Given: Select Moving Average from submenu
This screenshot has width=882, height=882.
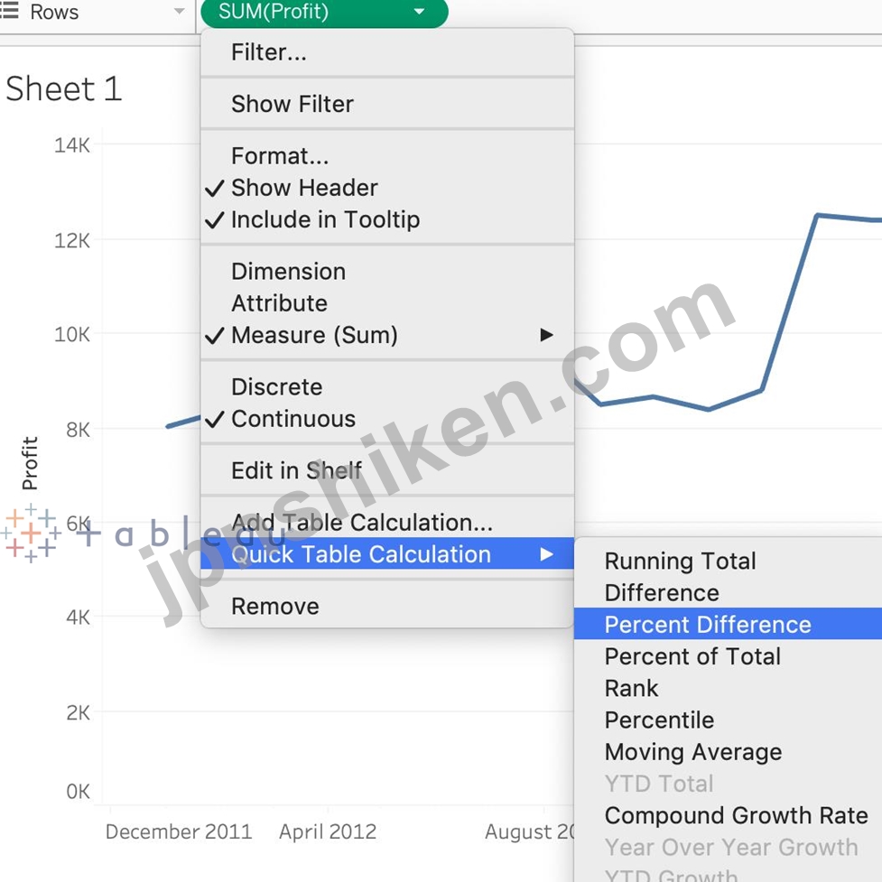Looking at the screenshot, I should point(692,752).
